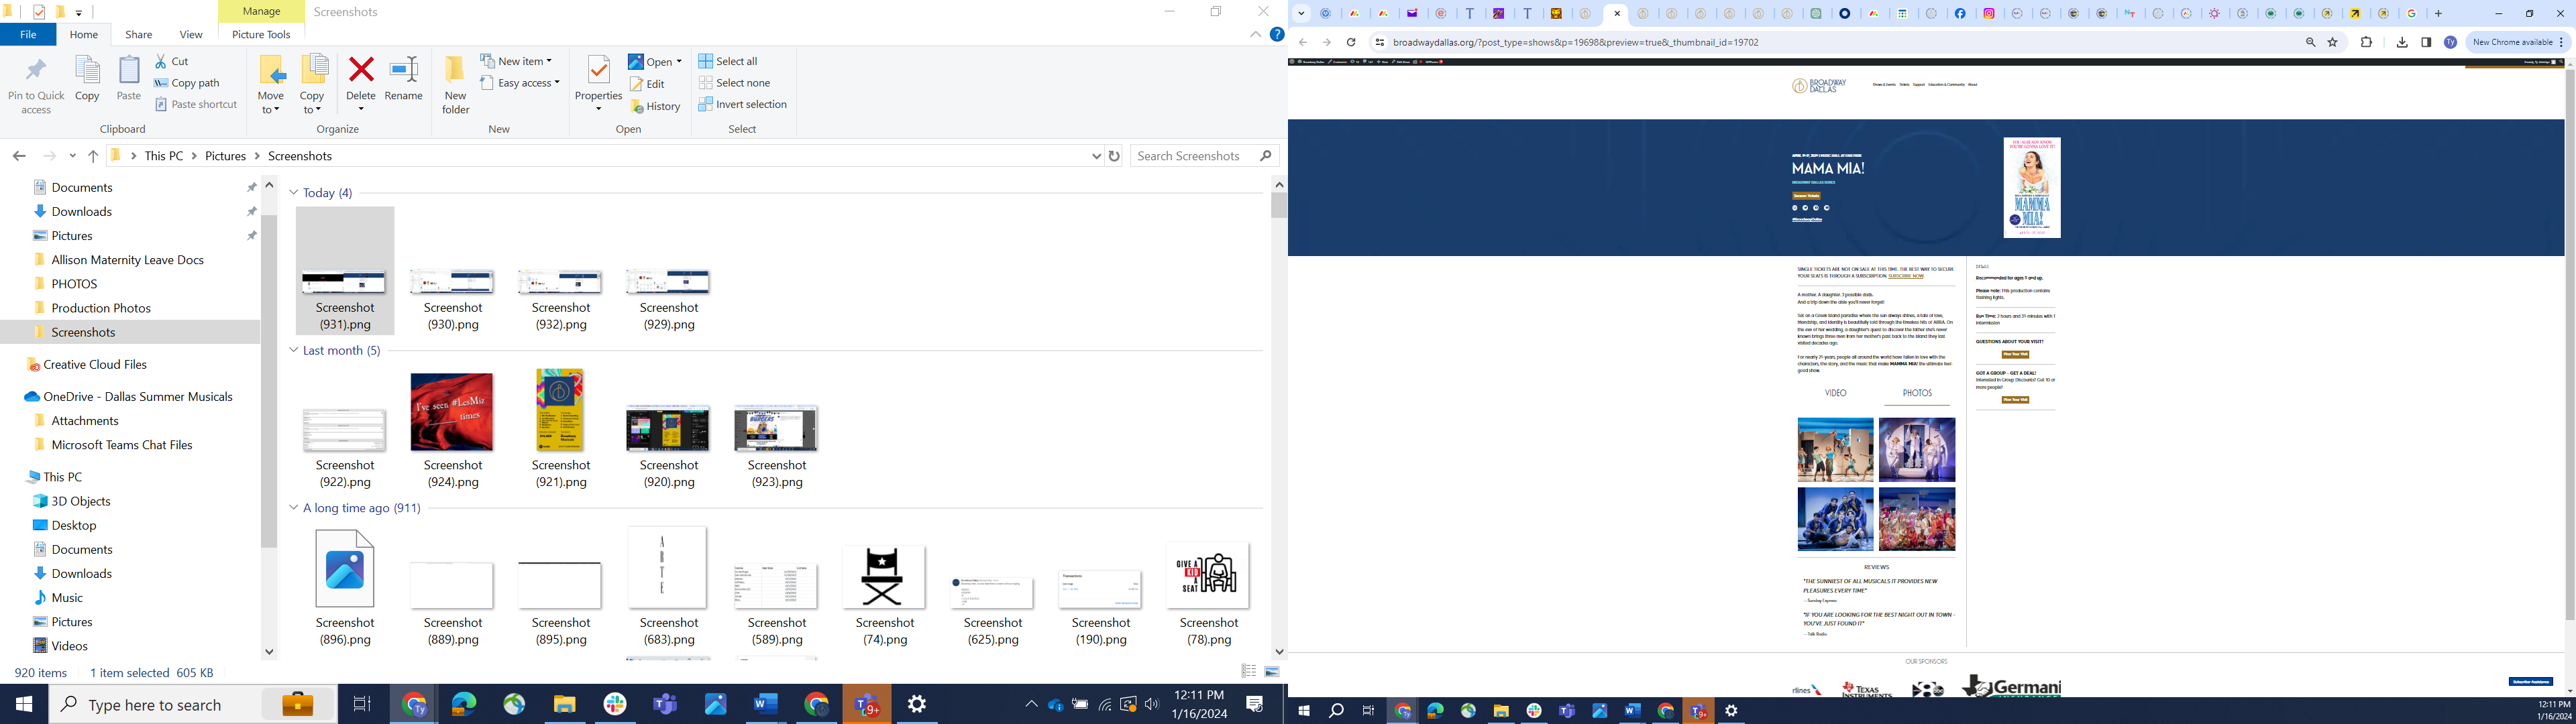Click Copy path in the ribbon
The width and height of the screenshot is (2576, 724).
click(187, 83)
